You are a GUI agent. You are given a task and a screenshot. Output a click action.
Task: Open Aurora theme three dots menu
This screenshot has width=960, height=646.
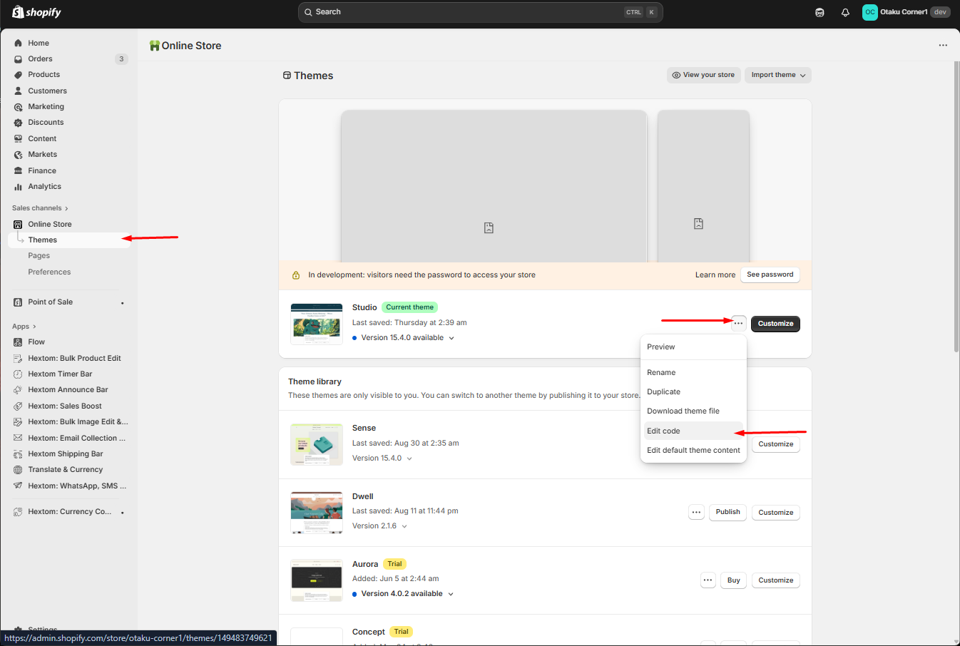point(708,580)
